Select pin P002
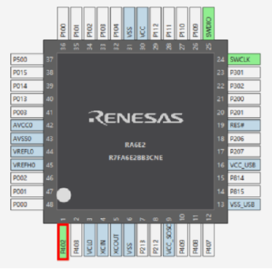 click(27, 178)
